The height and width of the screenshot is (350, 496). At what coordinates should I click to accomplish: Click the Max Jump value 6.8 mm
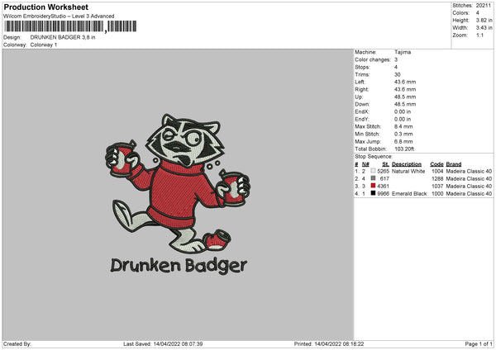coord(403,141)
